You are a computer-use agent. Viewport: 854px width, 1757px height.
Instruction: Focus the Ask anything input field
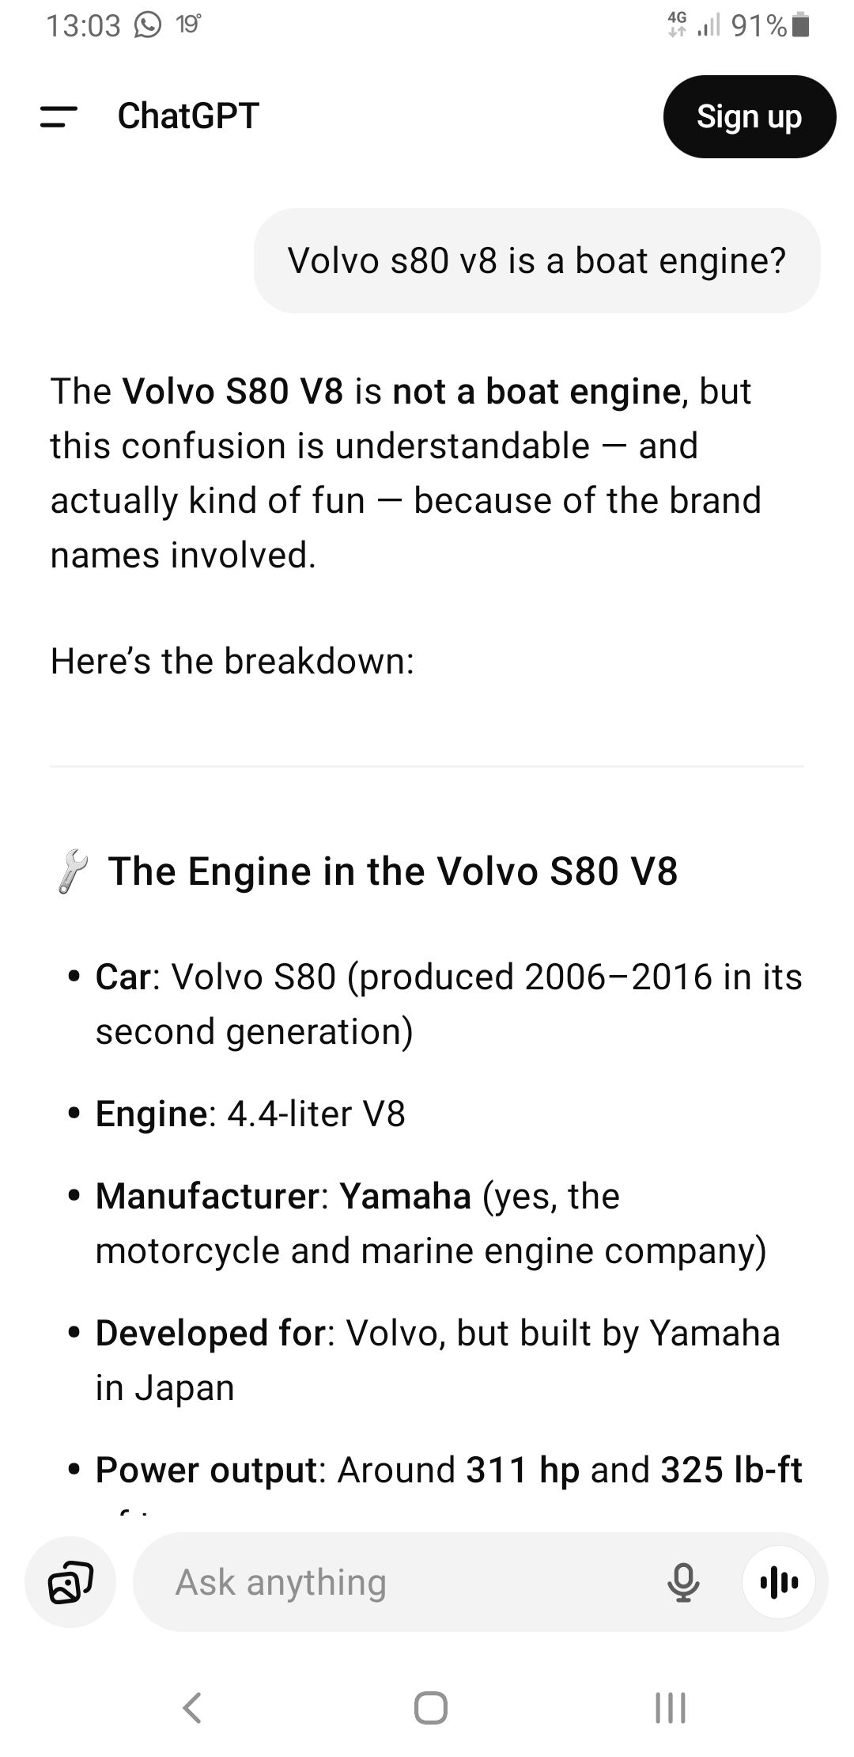coord(395,1582)
